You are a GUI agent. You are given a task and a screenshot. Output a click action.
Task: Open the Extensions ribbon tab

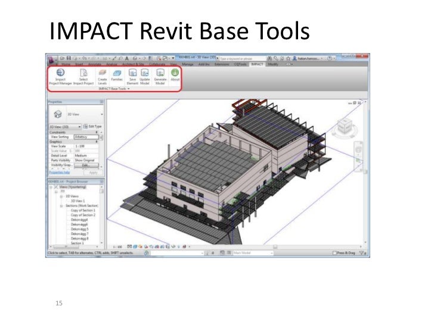pos(222,64)
